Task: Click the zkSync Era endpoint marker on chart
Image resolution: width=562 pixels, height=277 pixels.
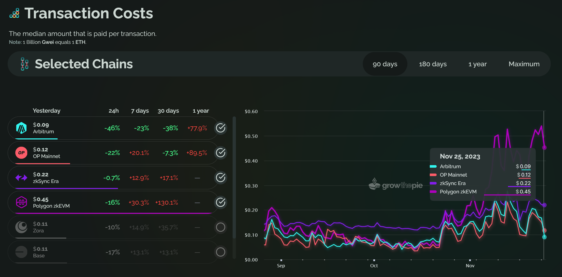Action: (544, 205)
